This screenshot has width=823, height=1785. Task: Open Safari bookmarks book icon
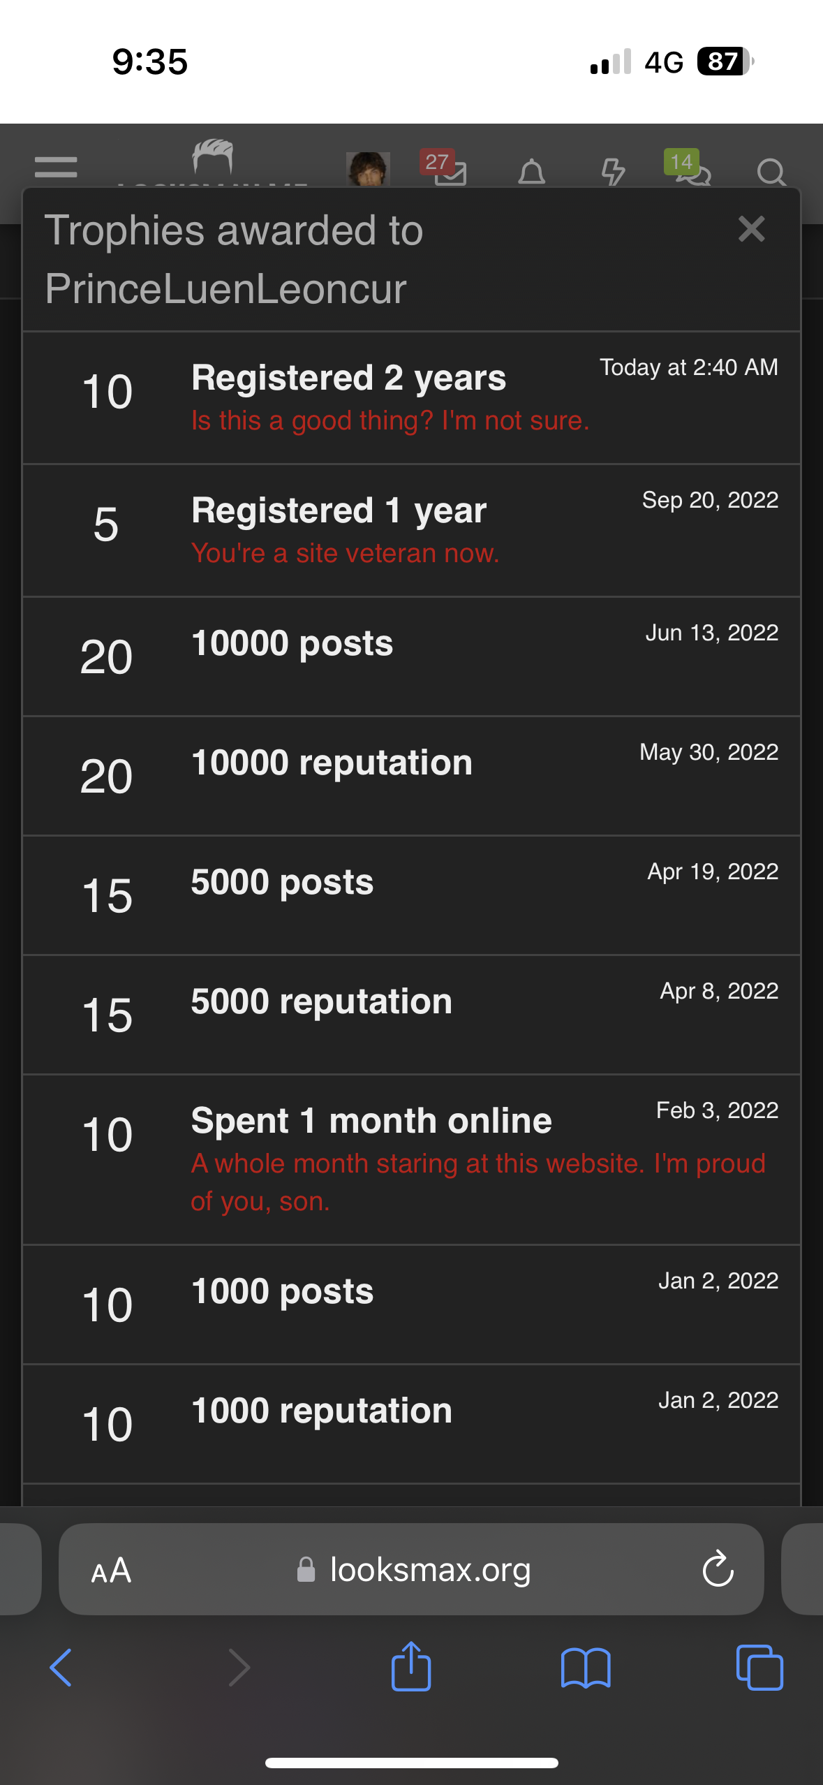[586, 1668]
